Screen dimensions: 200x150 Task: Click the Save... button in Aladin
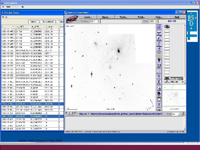click(106, 17)
